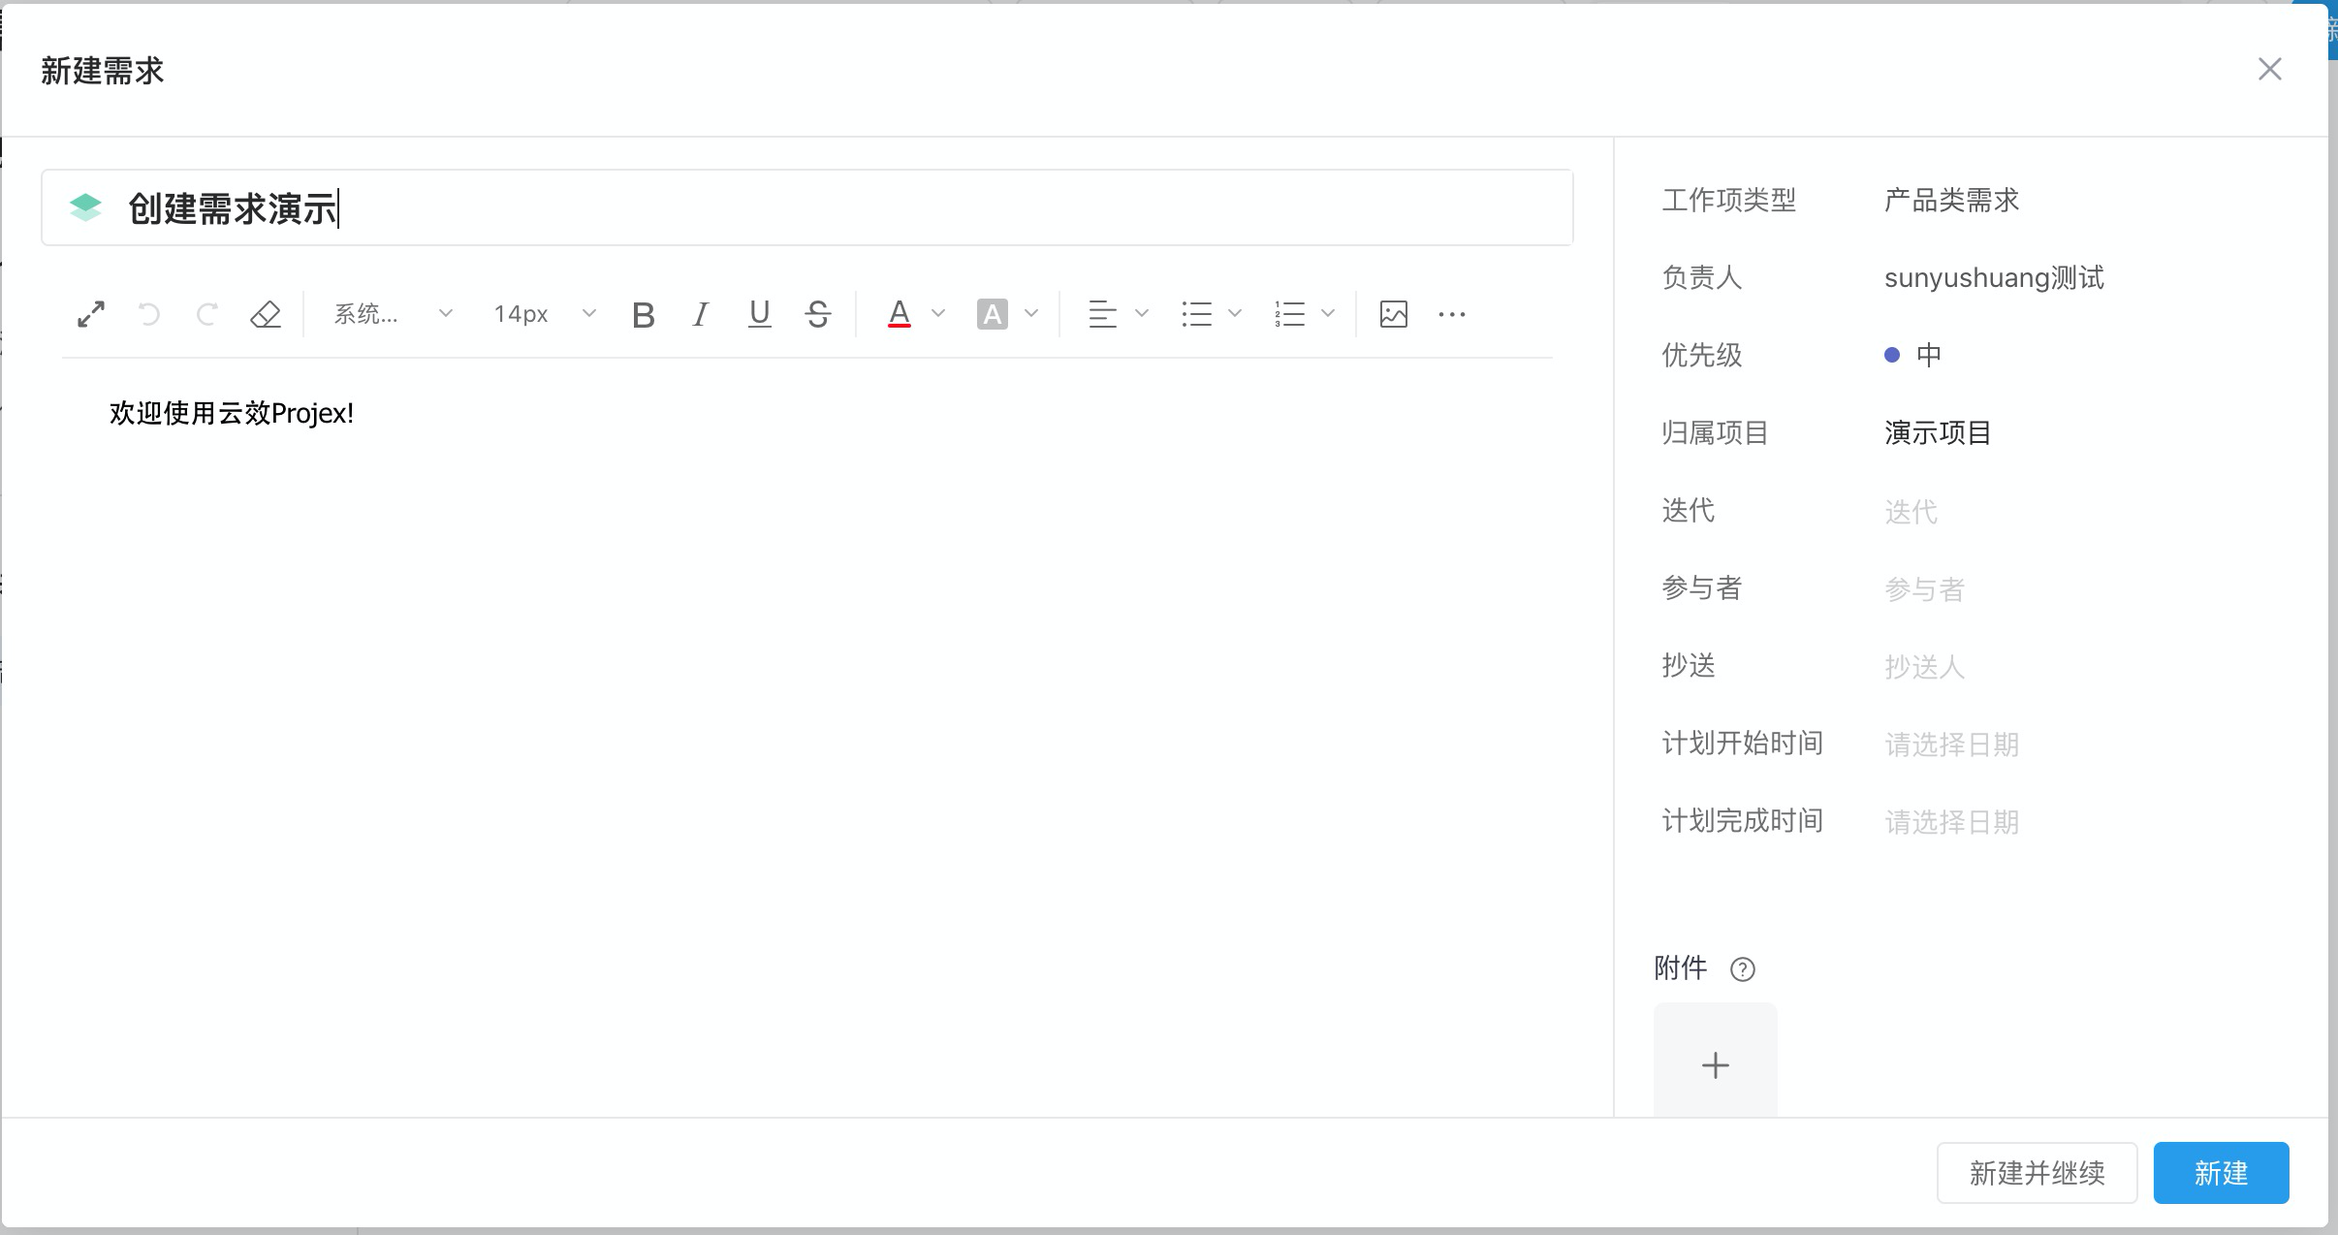Image resolution: width=2338 pixels, height=1235 pixels.
Task: Click the undo arrow icon
Action: tap(148, 314)
